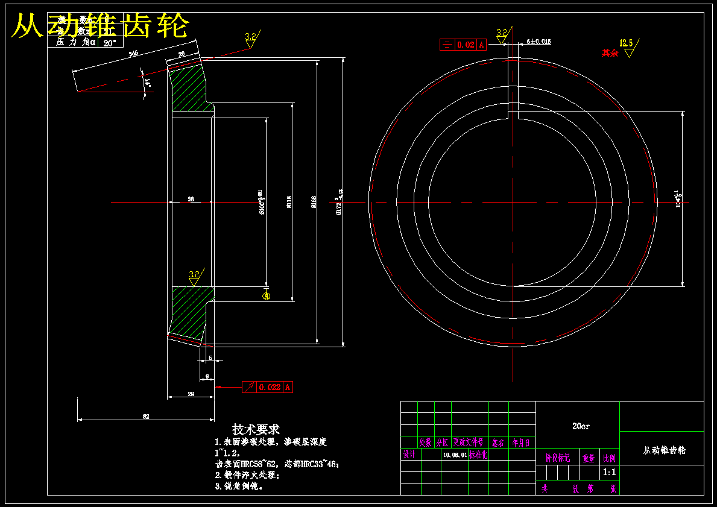Viewport: 717px width, 507px height.
Task: Click the 0.02 A flatness tolerance frame
Action: click(463, 44)
